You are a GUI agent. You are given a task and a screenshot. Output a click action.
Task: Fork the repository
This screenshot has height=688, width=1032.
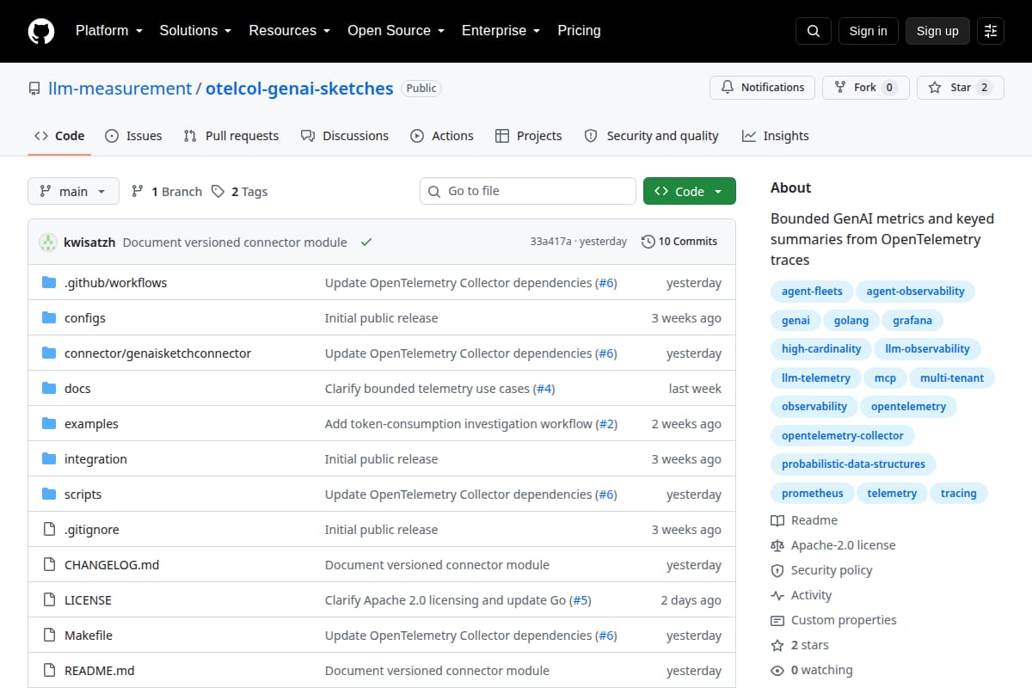[866, 88]
